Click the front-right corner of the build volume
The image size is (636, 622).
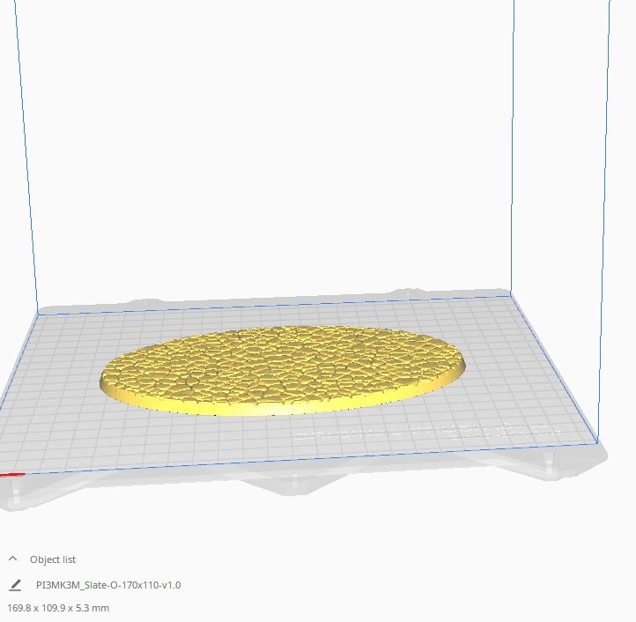[x=599, y=441]
